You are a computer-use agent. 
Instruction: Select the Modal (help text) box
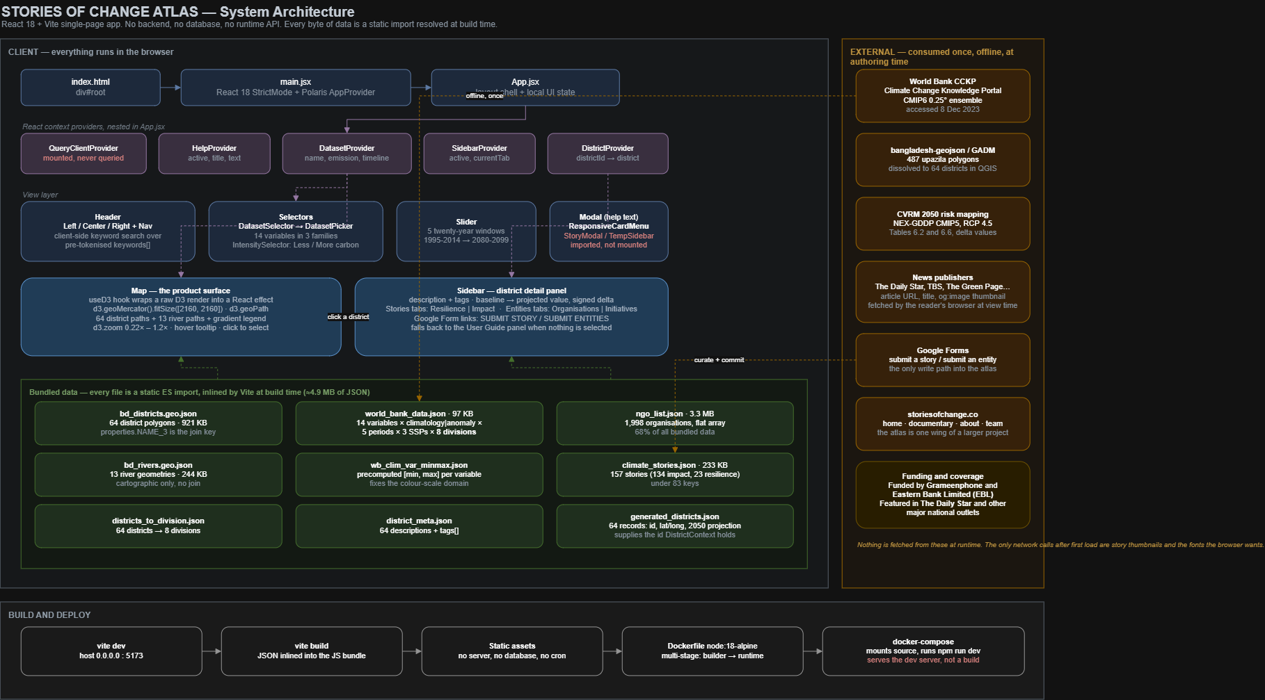pyautogui.click(x=609, y=231)
